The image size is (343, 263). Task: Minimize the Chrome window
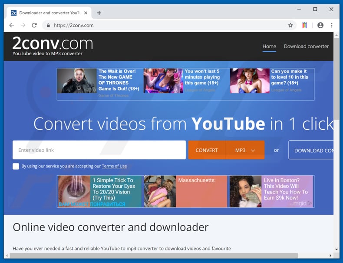pyautogui.click(x=299, y=9)
